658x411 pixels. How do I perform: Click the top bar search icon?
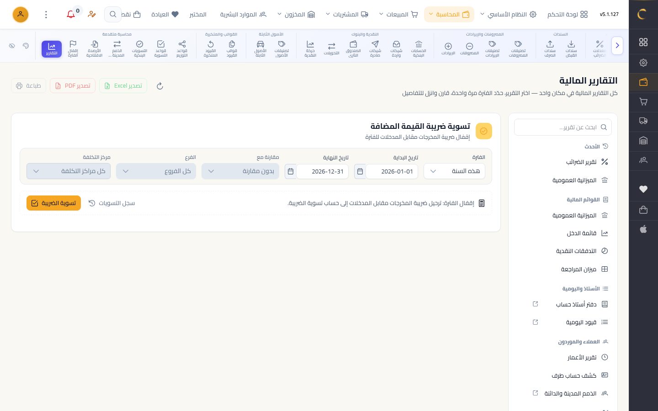113,15
